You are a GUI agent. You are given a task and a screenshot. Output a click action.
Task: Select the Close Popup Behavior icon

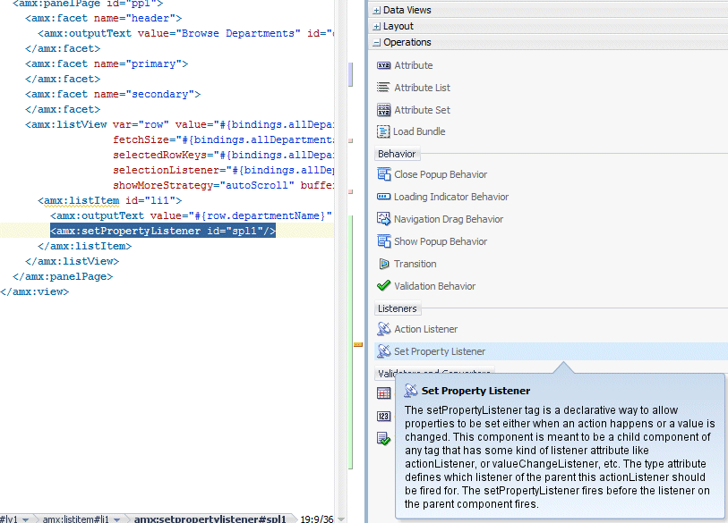tap(383, 174)
